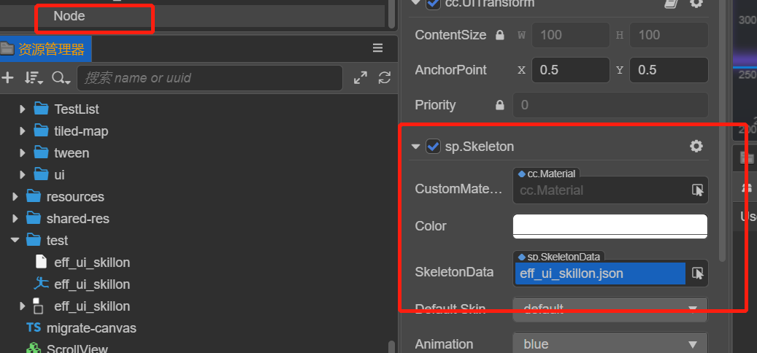Click the add asset plus icon
The image size is (757, 353).
click(8, 78)
